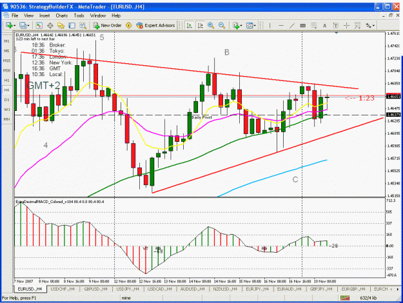Open the New Chart toolbar icon

tap(10, 25)
